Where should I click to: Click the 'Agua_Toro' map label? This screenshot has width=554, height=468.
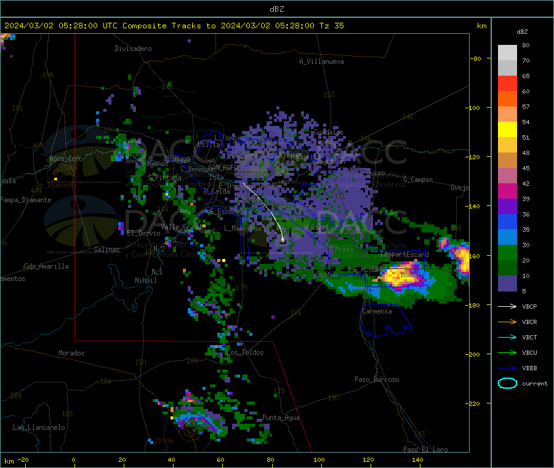pos(66,159)
